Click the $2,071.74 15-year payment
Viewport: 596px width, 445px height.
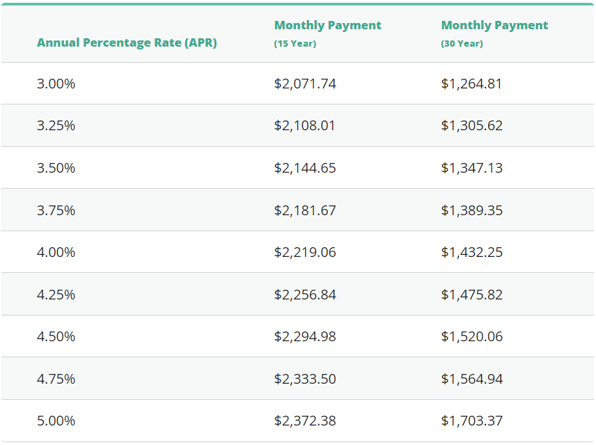305,84
